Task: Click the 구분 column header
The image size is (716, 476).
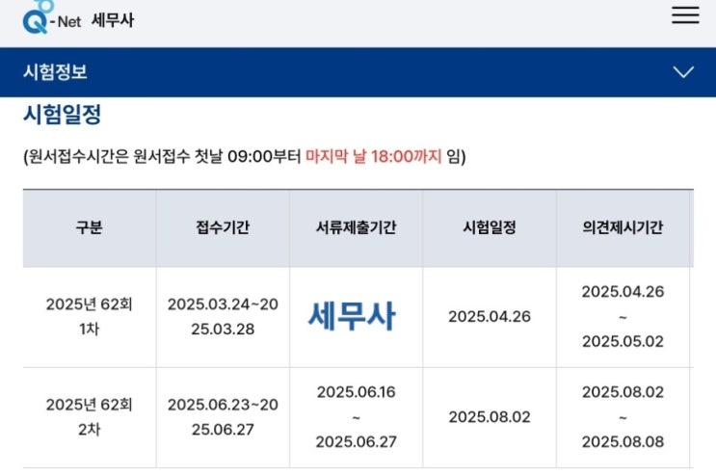Action: pos(89,227)
